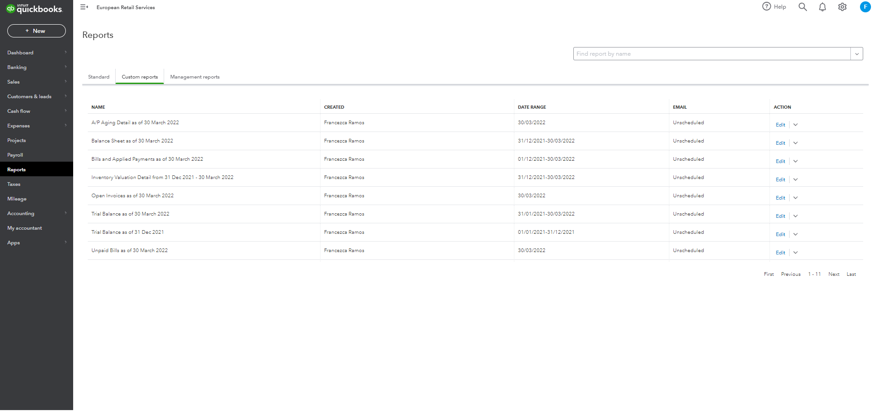Edit the Bills and Applied Payments report
The image size is (876, 411).
pyautogui.click(x=780, y=161)
